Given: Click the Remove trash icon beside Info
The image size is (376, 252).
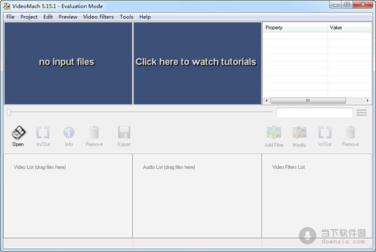Looking at the screenshot, I should pyautogui.click(x=94, y=133).
